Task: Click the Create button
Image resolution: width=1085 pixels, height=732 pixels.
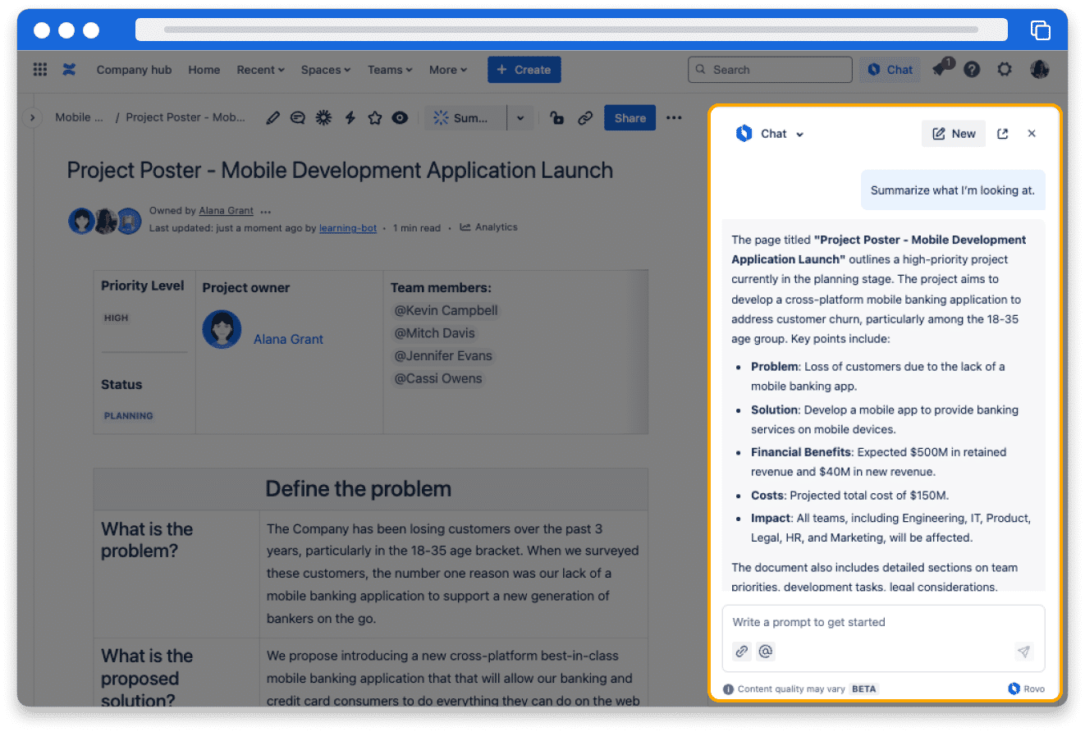Action: (524, 70)
